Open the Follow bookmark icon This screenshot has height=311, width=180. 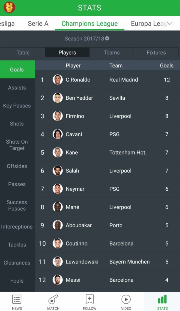tap(90, 299)
